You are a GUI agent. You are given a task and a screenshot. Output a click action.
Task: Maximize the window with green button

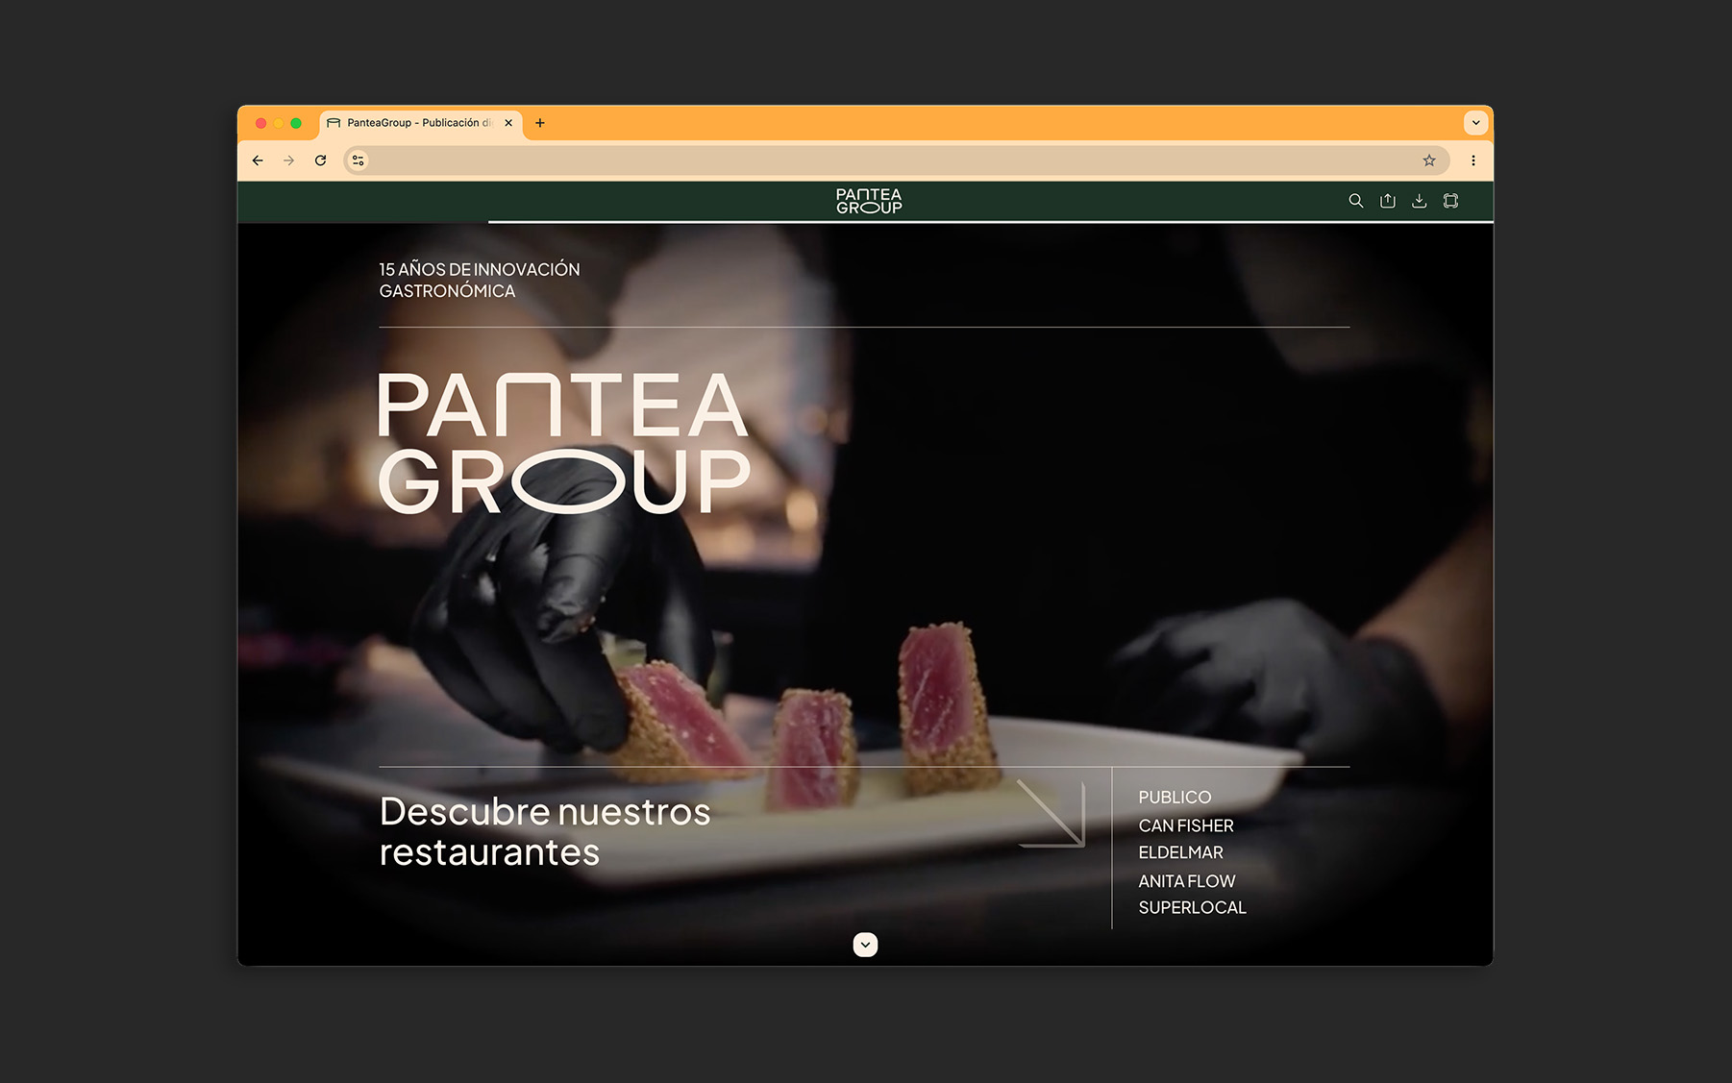pos(296,123)
